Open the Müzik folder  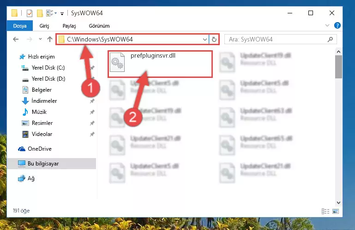click(39, 112)
